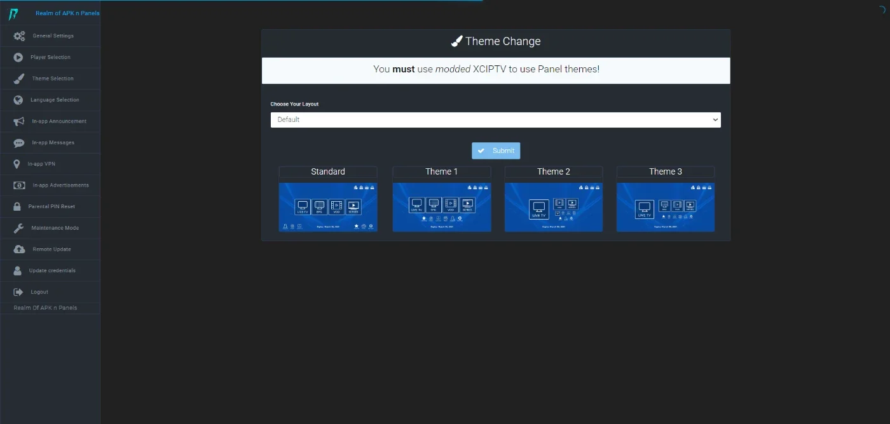Click the Remote Update cloud icon

[20, 249]
